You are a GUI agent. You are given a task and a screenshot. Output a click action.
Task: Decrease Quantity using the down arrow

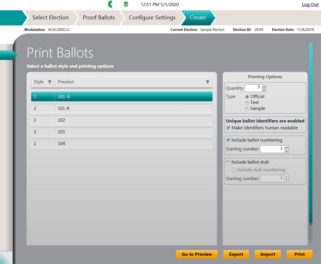click(264, 90)
